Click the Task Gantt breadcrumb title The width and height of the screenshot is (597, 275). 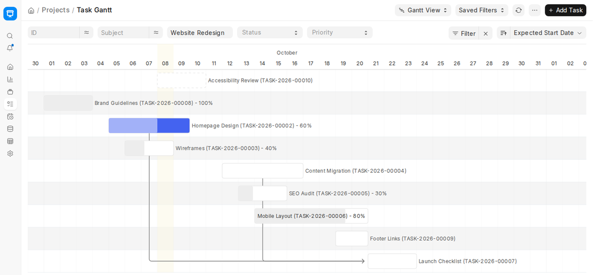(x=94, y=10)
